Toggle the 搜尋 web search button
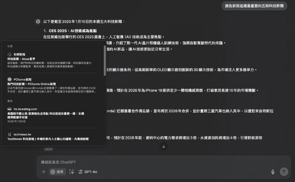The image size is (295, 182). (x=57, y=172)
